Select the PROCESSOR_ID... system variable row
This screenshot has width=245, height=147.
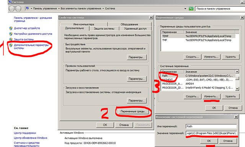point(198,88)
